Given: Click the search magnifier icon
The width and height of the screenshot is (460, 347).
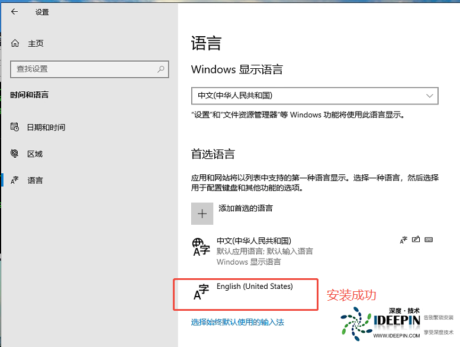Looking at the screenshot, I should click(160, 69).
